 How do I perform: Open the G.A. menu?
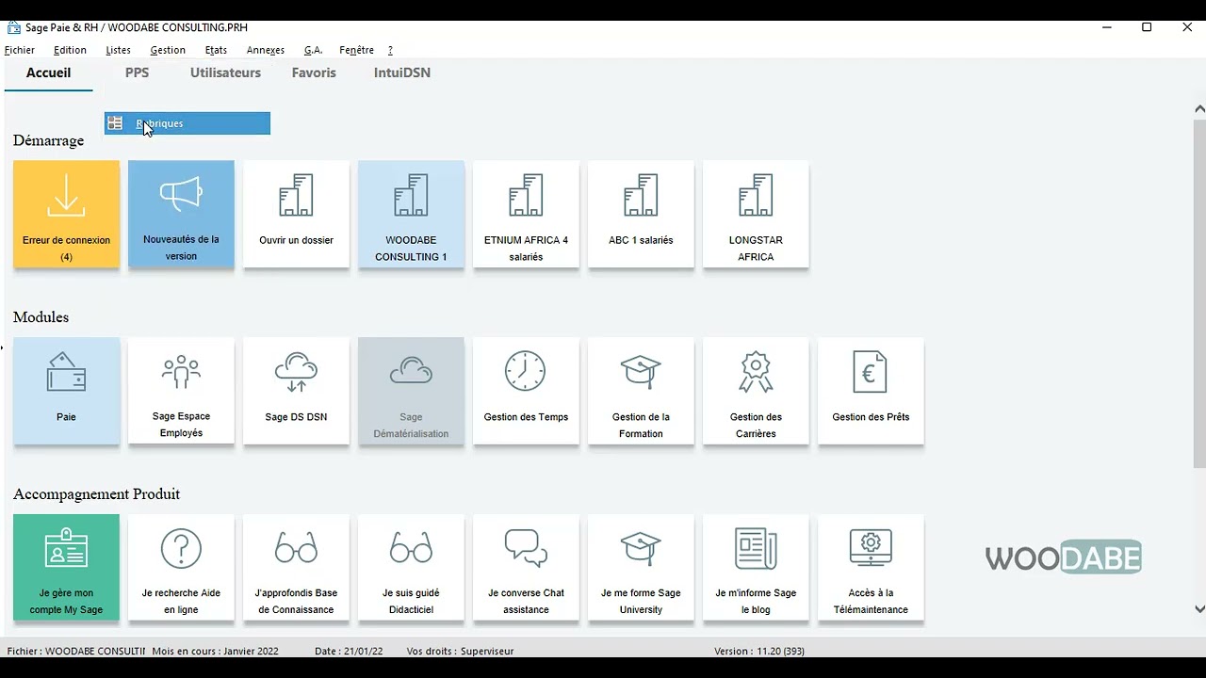point(313,50)
